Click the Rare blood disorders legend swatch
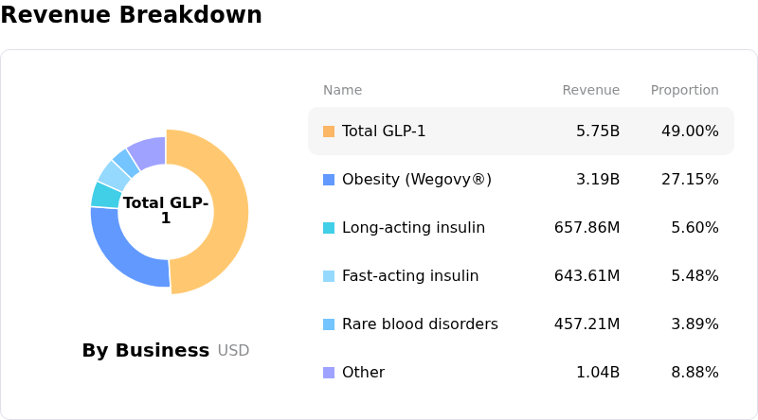Image resolution: width=758 pixels, height=420 pixels. pyautogui.click(x=329, y=324)
